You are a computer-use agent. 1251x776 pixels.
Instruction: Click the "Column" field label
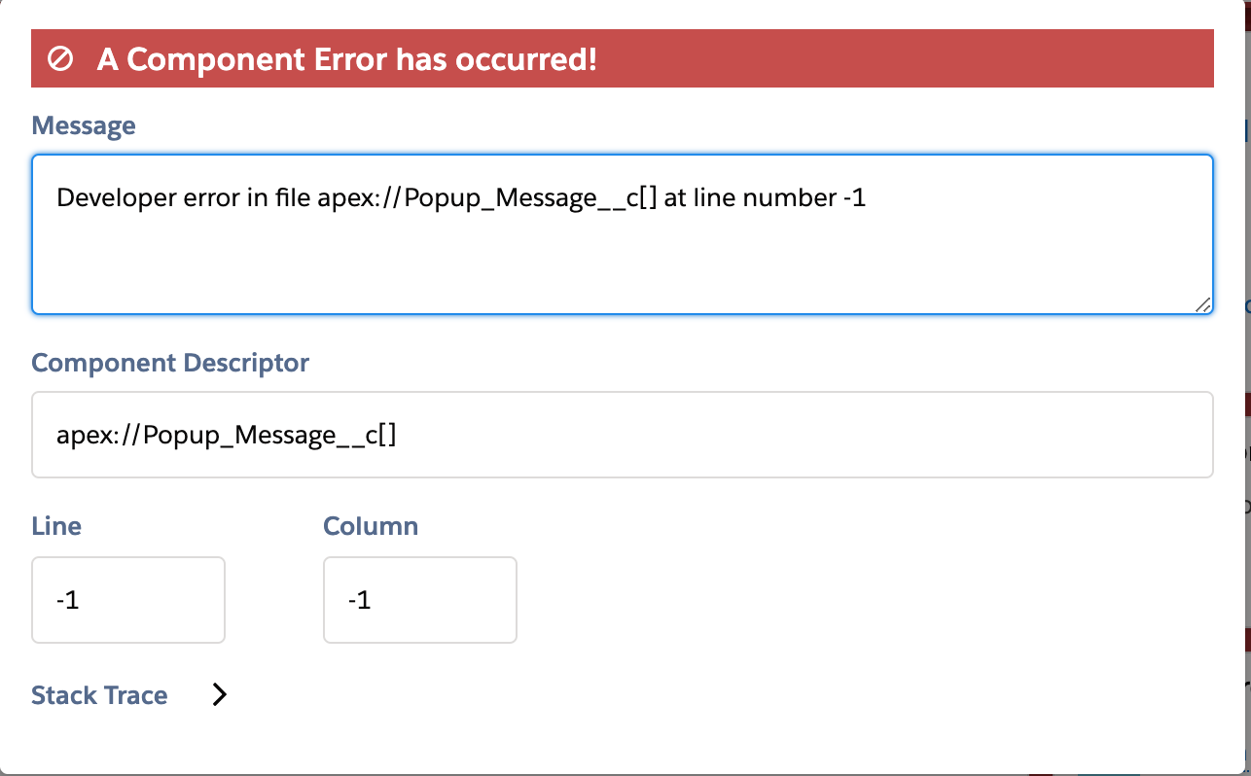coord(371,526)
